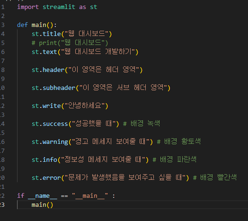Click line number 3 in the gutter
248x221 pixels.
coord(3,25)
